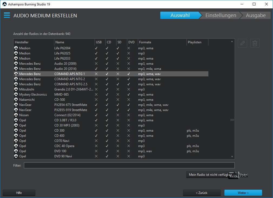Screen dimensions: 273x198
Task: Click the icon of COMAND APS NTG 2.5 row
Action: 16,84
